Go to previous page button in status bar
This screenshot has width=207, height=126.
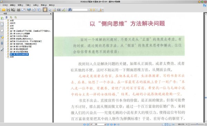(x=88, y=124)
